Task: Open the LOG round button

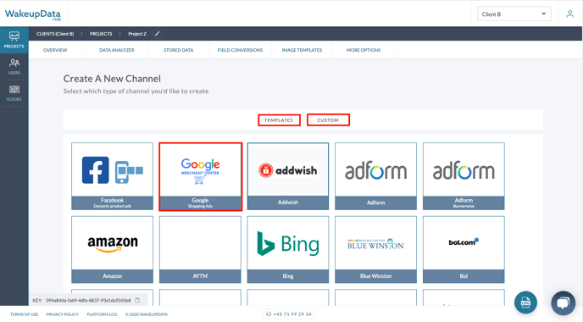Action: 525,303
